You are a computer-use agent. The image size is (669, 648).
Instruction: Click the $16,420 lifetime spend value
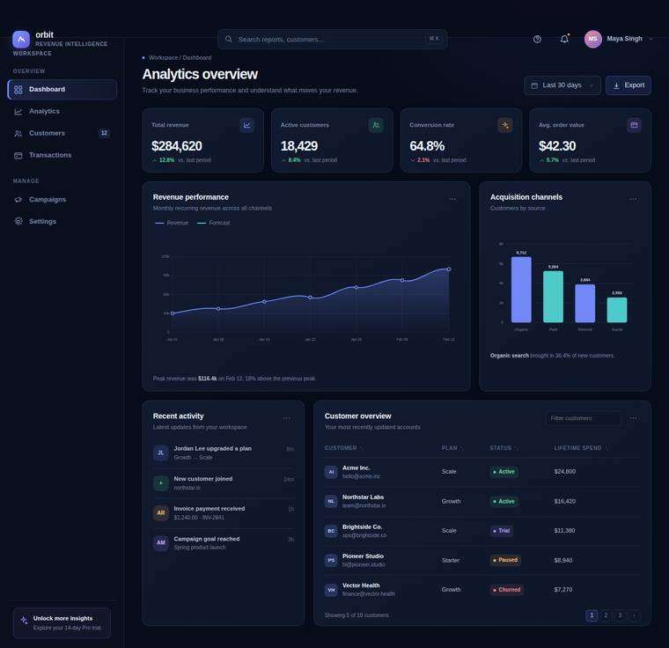click(565, 501)
